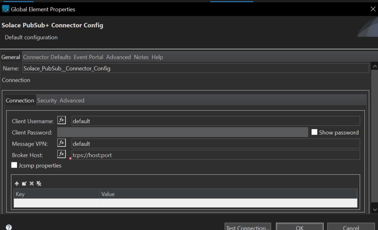This screenshot has height=230, width=378.
Task: Check the Jcsmp properties checkbox
Action: (14, 165)
